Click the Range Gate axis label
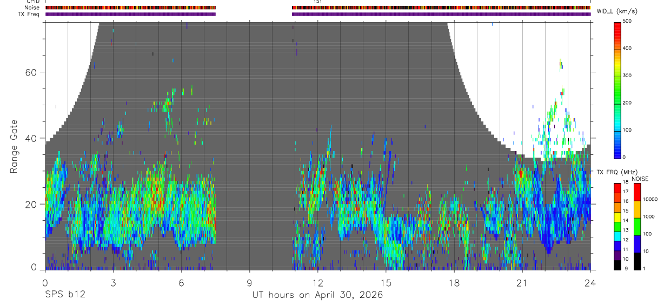The width and height of the screenshot is (664, 306). tap(15, 146)
